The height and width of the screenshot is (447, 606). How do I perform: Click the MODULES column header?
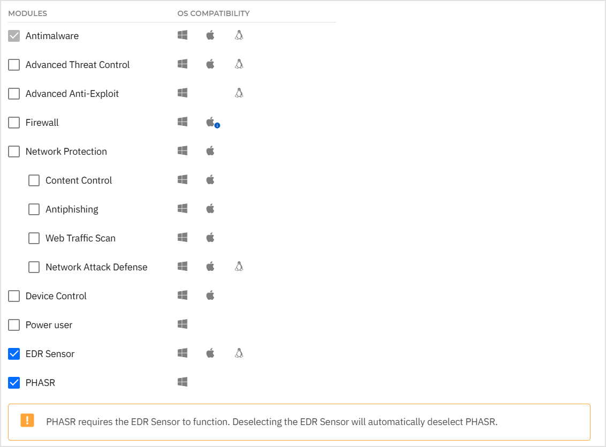pyautogui.click(x=26, y=13)
